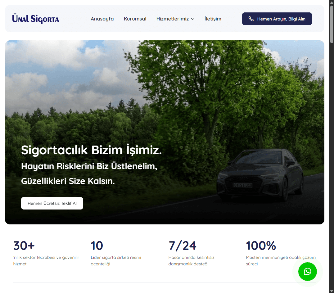Open the Hizmetlerimiz menu

point(175,19)
